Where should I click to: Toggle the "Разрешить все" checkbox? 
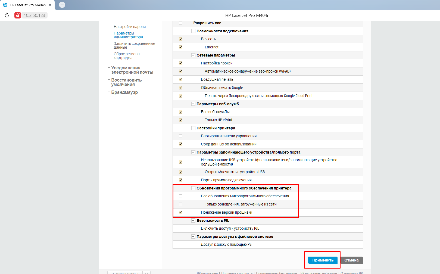[181, 23]
